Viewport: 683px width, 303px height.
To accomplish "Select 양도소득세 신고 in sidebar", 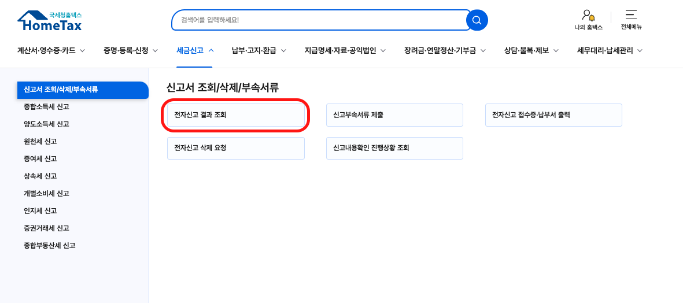I will pos(46,124).
